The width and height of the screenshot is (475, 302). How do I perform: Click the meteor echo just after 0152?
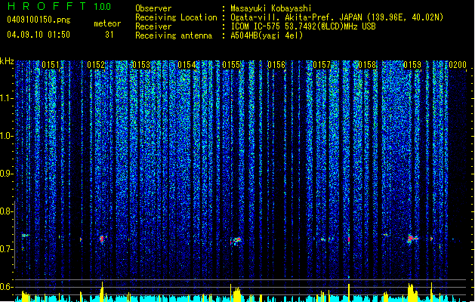(x=102, y=239)
